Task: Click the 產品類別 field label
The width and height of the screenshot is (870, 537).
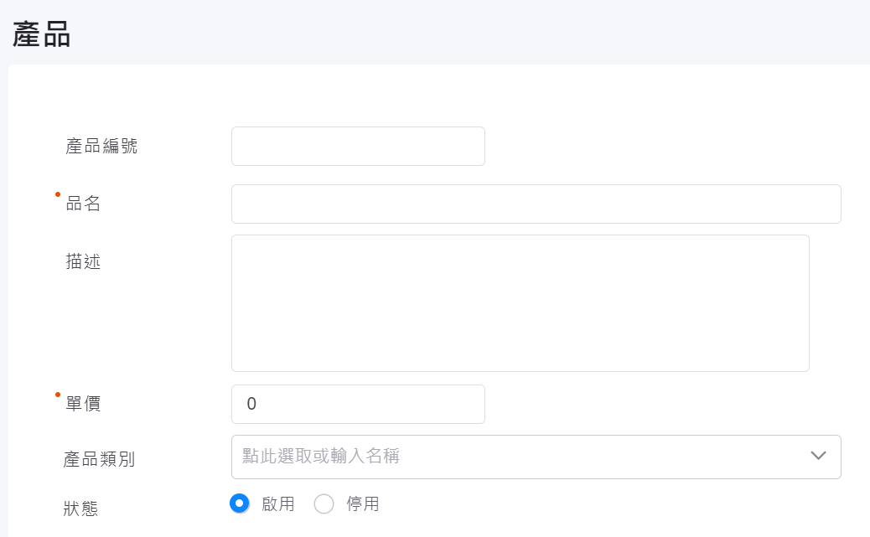Action: pyautogui.click(x=99, y=459)
